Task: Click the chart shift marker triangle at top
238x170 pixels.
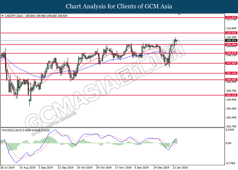Action: [x=179, y=14]
